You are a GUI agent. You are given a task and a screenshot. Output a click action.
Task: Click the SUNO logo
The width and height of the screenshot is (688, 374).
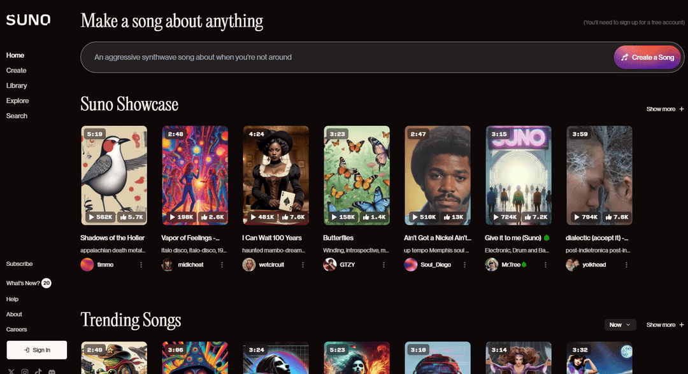[29, 20]
